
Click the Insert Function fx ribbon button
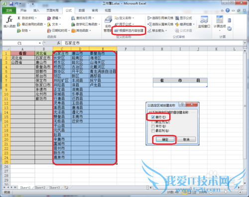point(9,21)
